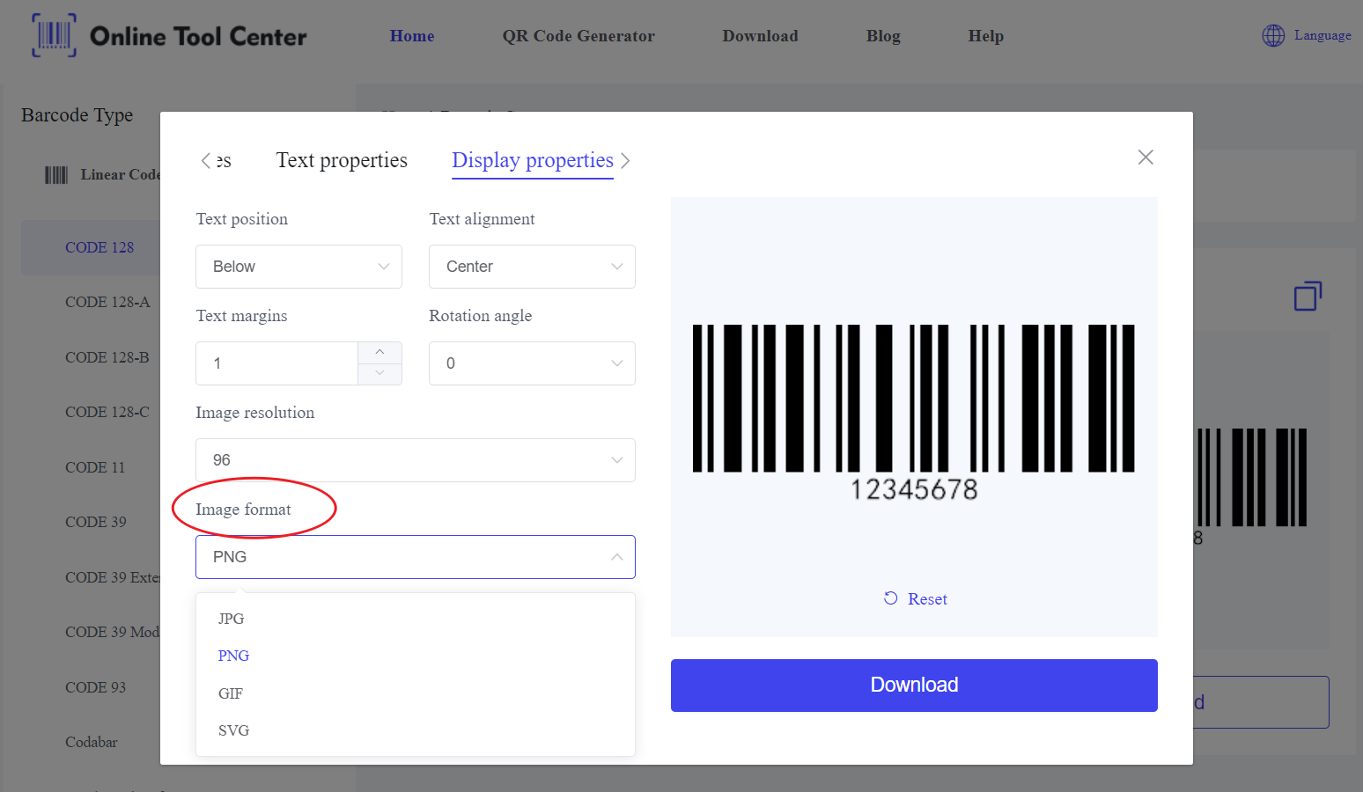Open the Text alignment dropdown
The image size is (1363, 792).
point(532,267)
